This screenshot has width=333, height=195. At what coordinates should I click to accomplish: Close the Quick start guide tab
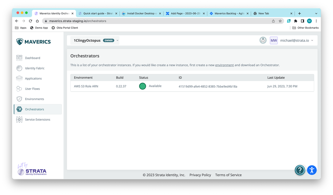click(x=116, y=14)
